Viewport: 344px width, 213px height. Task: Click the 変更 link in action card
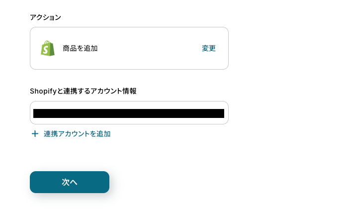click(208, 48)
